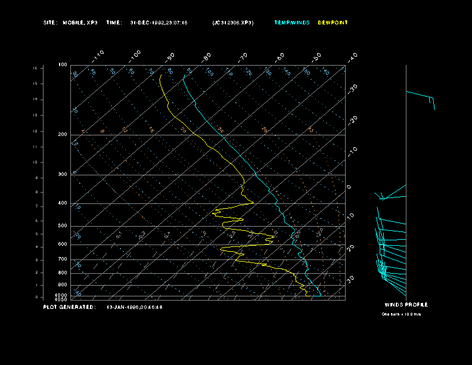Click the 400 pressure level label
Viewport: 472px width, 365px height.
pos(63,203)
